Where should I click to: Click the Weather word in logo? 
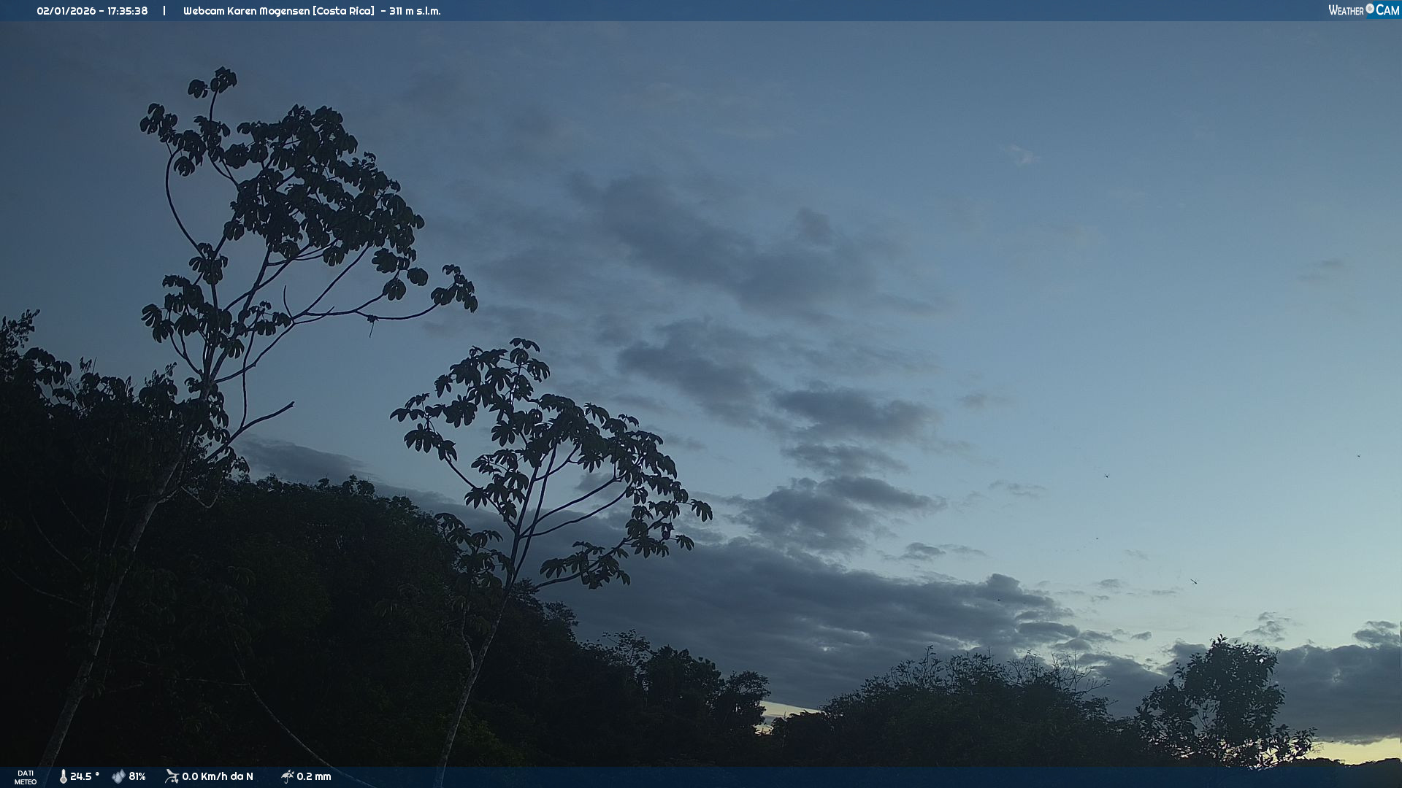coord(1346,10)
